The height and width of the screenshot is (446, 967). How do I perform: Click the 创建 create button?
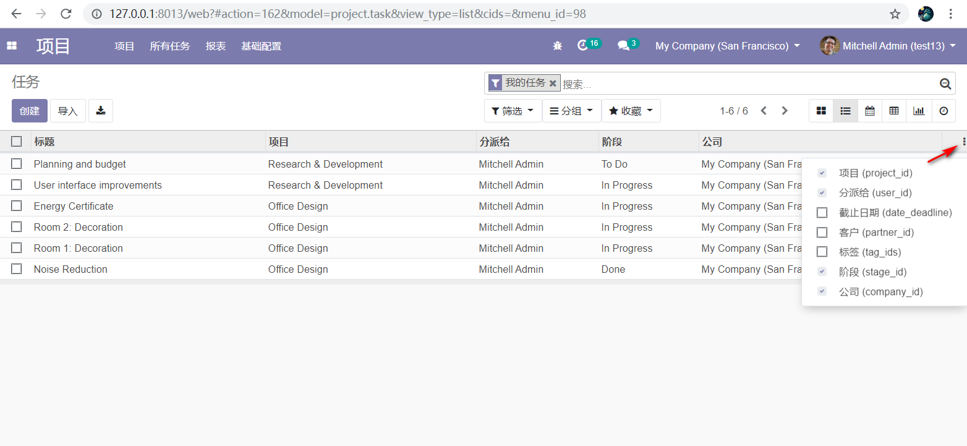tap(29, 111)
